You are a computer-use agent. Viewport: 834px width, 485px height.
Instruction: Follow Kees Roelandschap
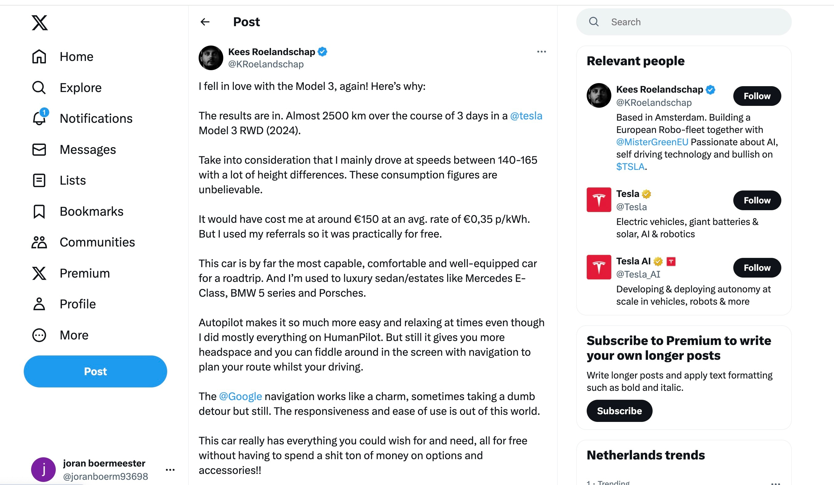point(757,96)
